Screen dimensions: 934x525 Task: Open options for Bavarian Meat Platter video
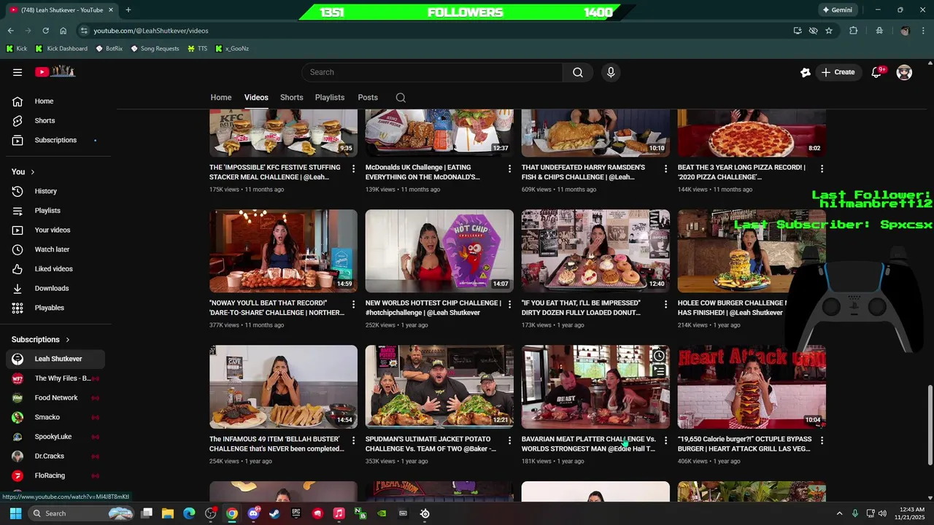[x=665, y=440]
